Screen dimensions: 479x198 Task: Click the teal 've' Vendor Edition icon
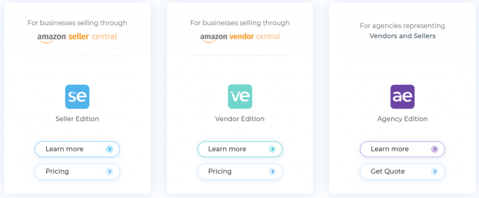240,97
